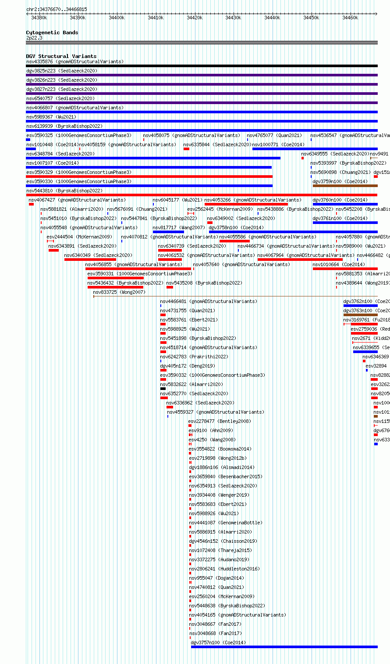Select nsv6336962 Sedlazeck2020 label
The width and height of the screenshot is (390, 664).
[x=201, y=403]
